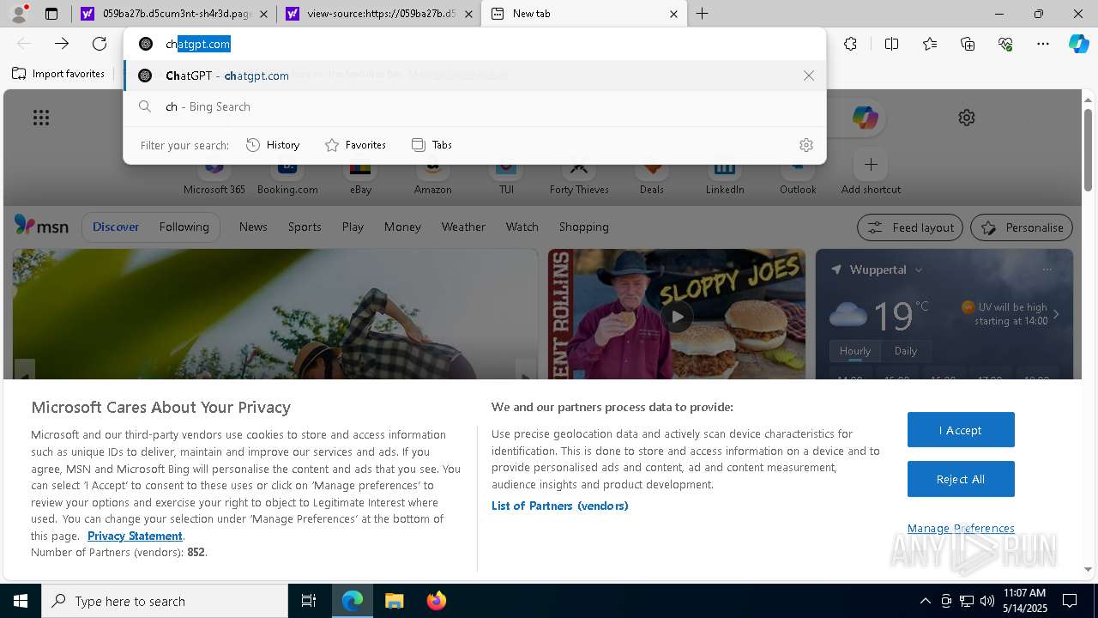Click the Add shortcut plus button
Screen dimensions: 1098x618
871,164
